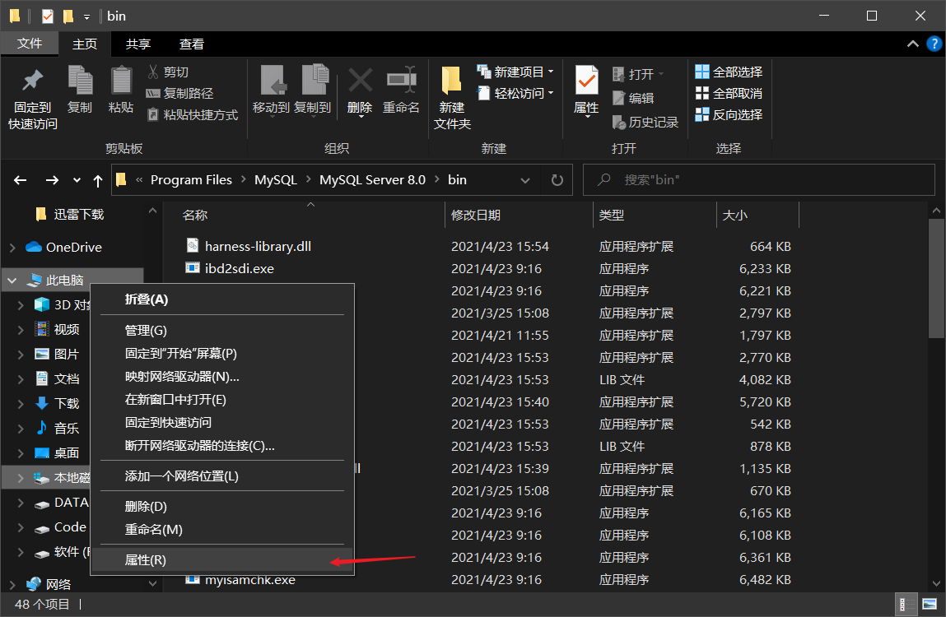946x617 pixels.
Task: Click the Edit (编辑) ribbon button
Action: click(633, 98)
